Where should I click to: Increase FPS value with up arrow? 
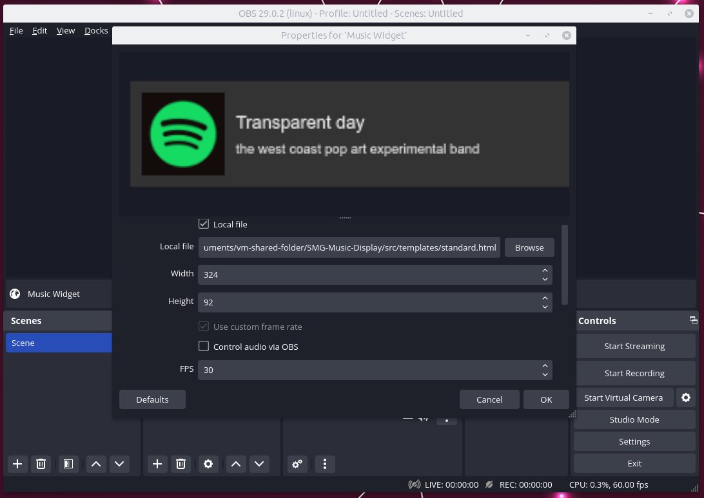coord(545,366)
